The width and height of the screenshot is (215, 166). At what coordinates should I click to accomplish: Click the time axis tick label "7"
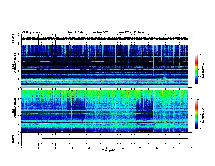(x=140, y=148)
